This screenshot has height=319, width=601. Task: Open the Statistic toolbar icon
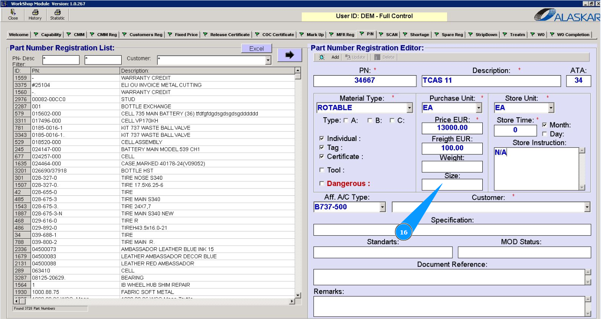(x=57, y=13)
